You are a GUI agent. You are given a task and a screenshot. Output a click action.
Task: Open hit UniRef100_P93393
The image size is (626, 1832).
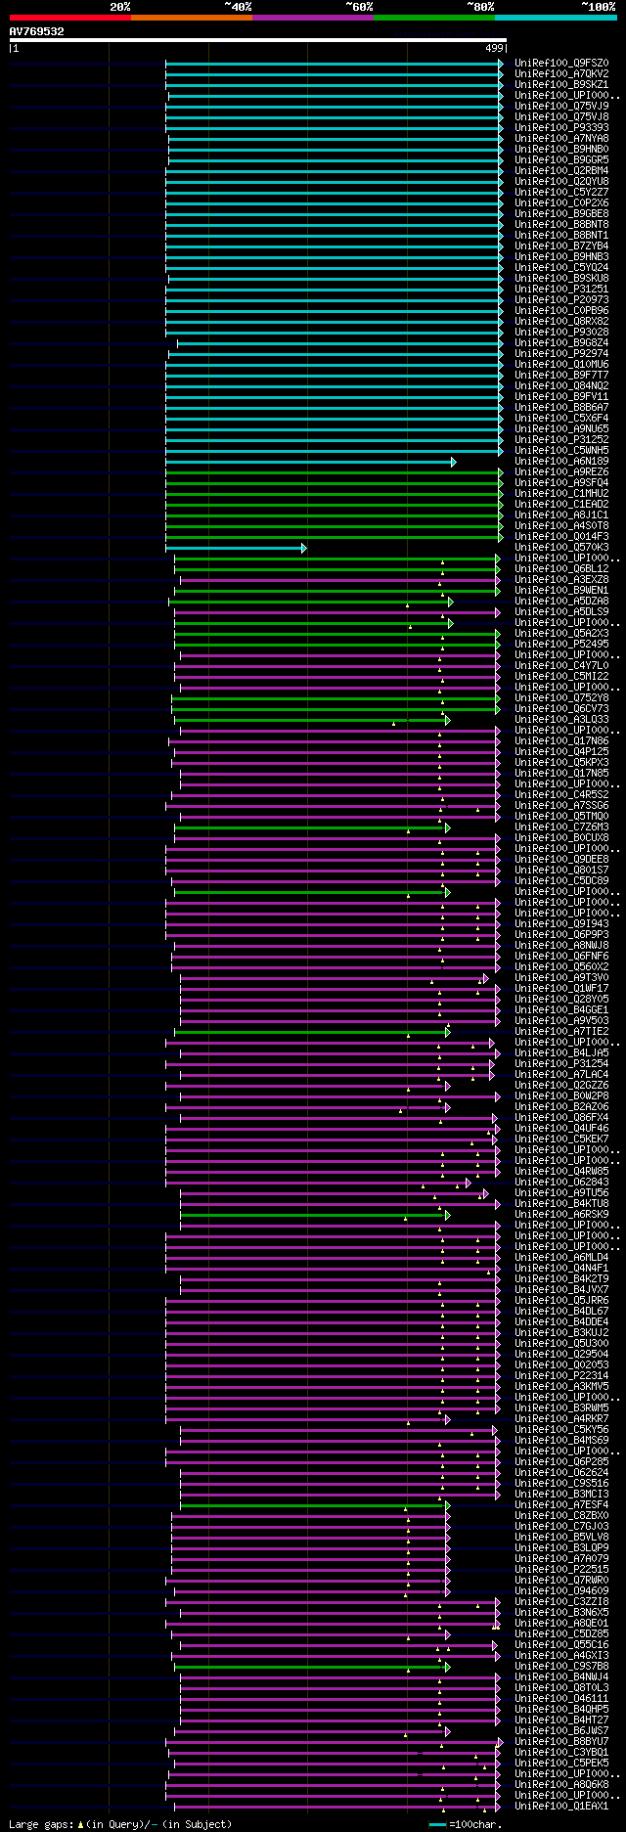[561, 128]
